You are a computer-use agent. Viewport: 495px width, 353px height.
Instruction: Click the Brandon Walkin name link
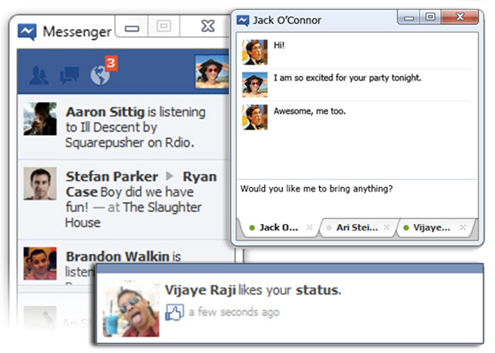pos(118,257)
